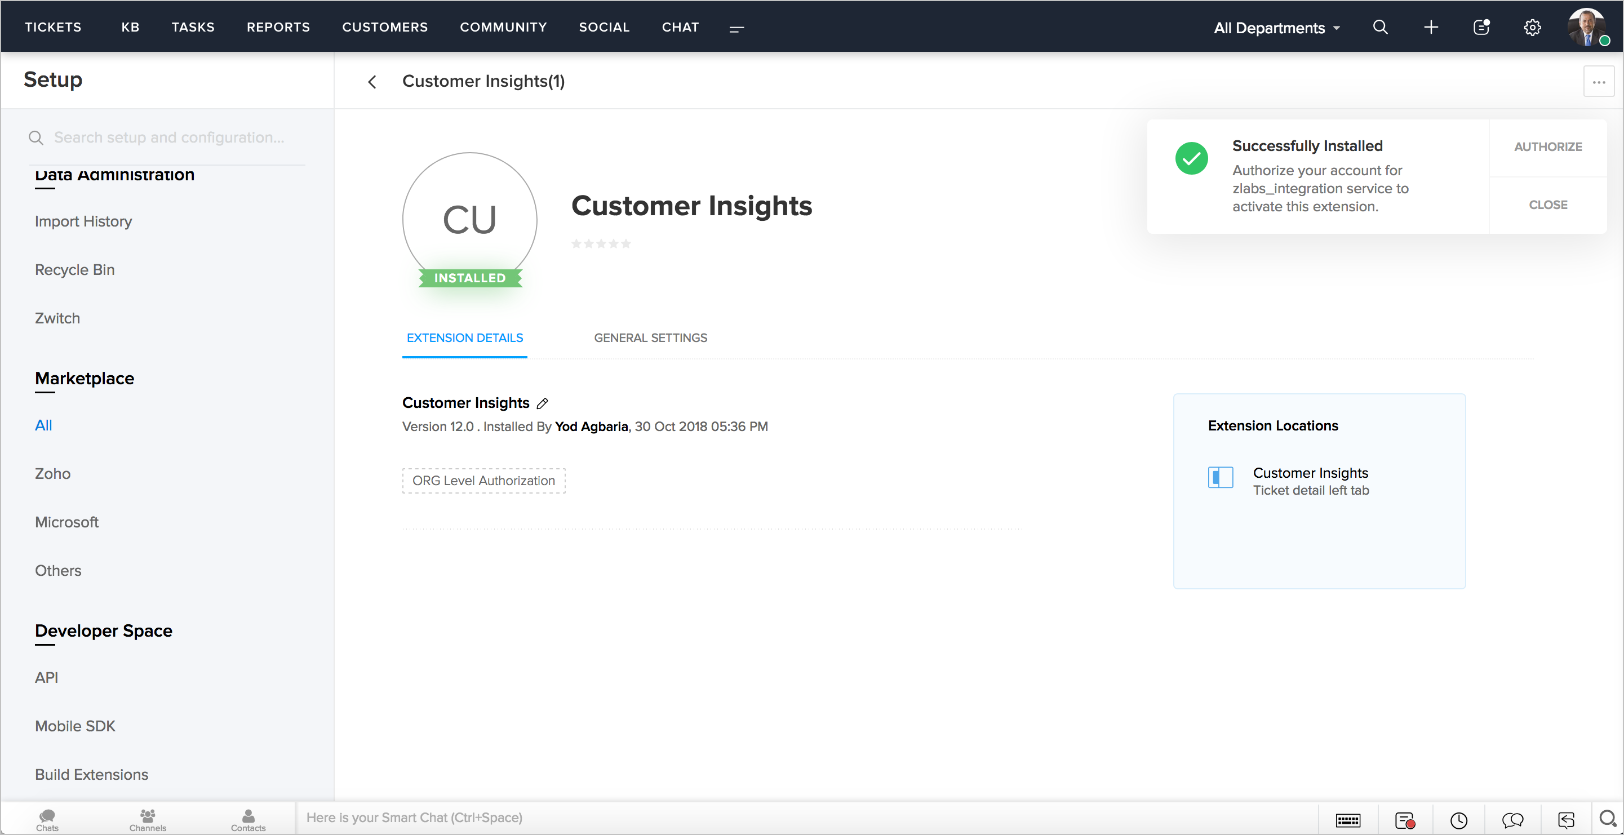Open the Reports menu item
Screen dimensions: 1624x835
pyautogui.click(x=278, y=27)
